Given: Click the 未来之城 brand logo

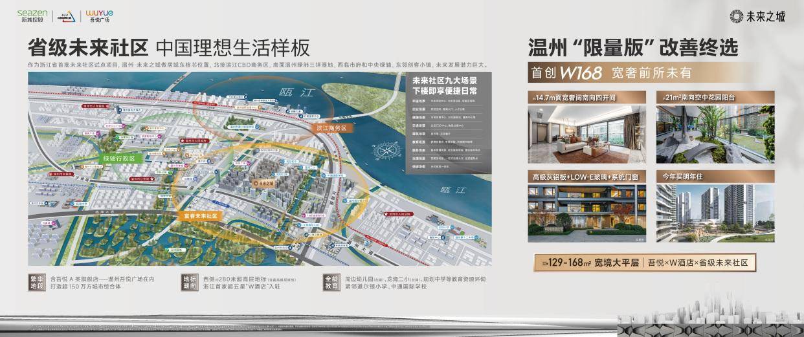Looking at the screenshot, I should point(757,17).
